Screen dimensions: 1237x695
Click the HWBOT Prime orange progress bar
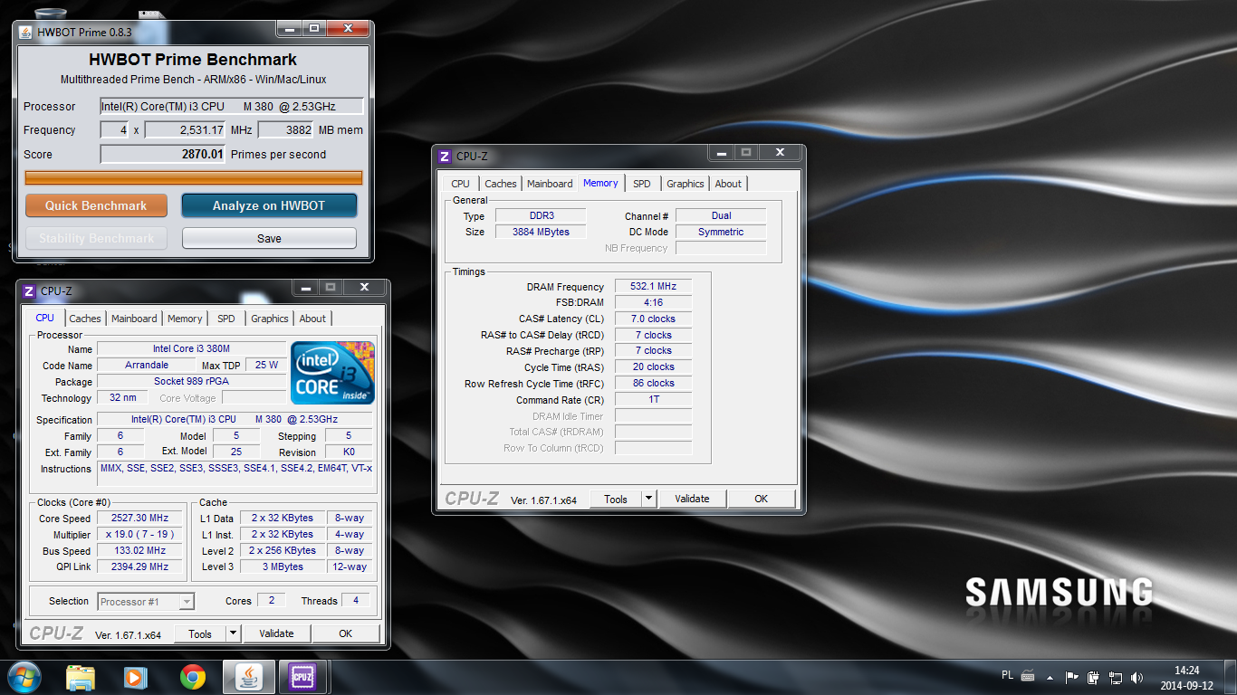[194, 177]
